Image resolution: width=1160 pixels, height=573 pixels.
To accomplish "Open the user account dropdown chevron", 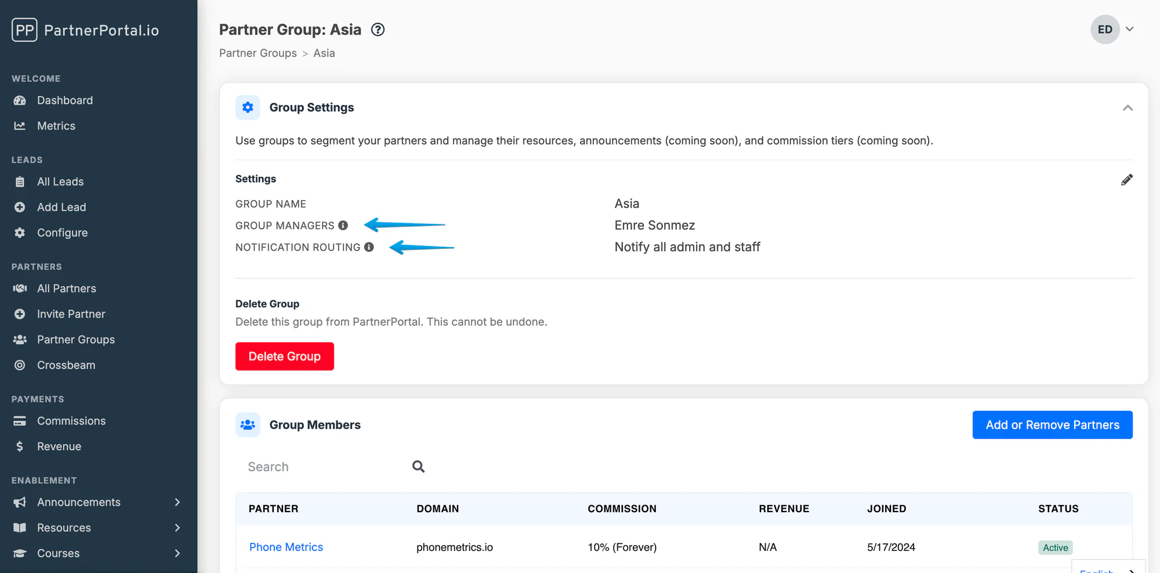I will tap(1130, 29).
